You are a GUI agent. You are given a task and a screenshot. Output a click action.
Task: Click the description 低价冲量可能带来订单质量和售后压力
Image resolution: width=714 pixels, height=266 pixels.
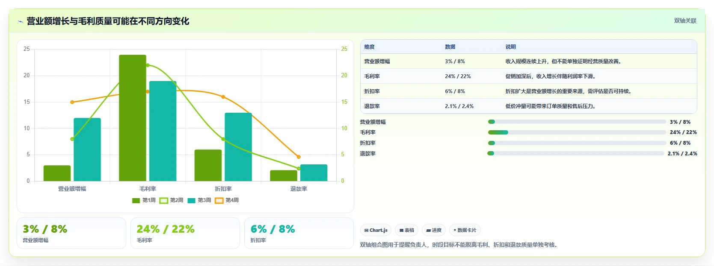551,106
